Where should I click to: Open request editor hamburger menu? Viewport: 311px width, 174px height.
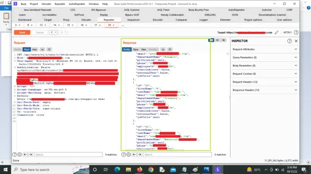tap(49, 50)
